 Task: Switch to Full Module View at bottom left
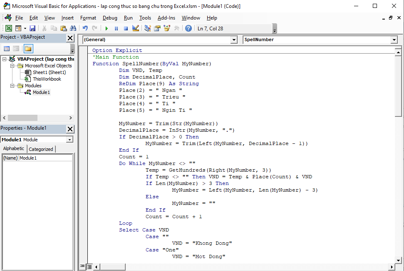pos(89,266)
